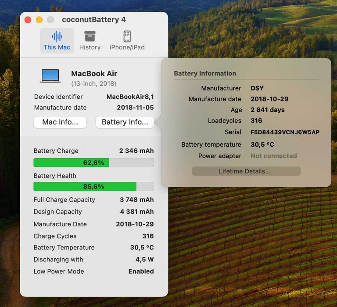The height and width of the screenshot is (307, 337).
Task: Select the This Mac waveform icon
Action: (x=57, y=36)
